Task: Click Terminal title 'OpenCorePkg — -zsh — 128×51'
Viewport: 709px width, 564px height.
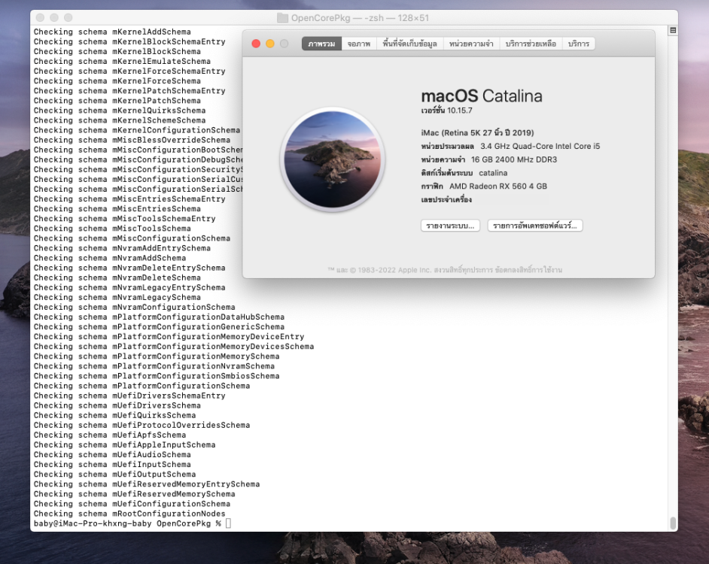Action: pyautogui.click(x=360, y=17)
